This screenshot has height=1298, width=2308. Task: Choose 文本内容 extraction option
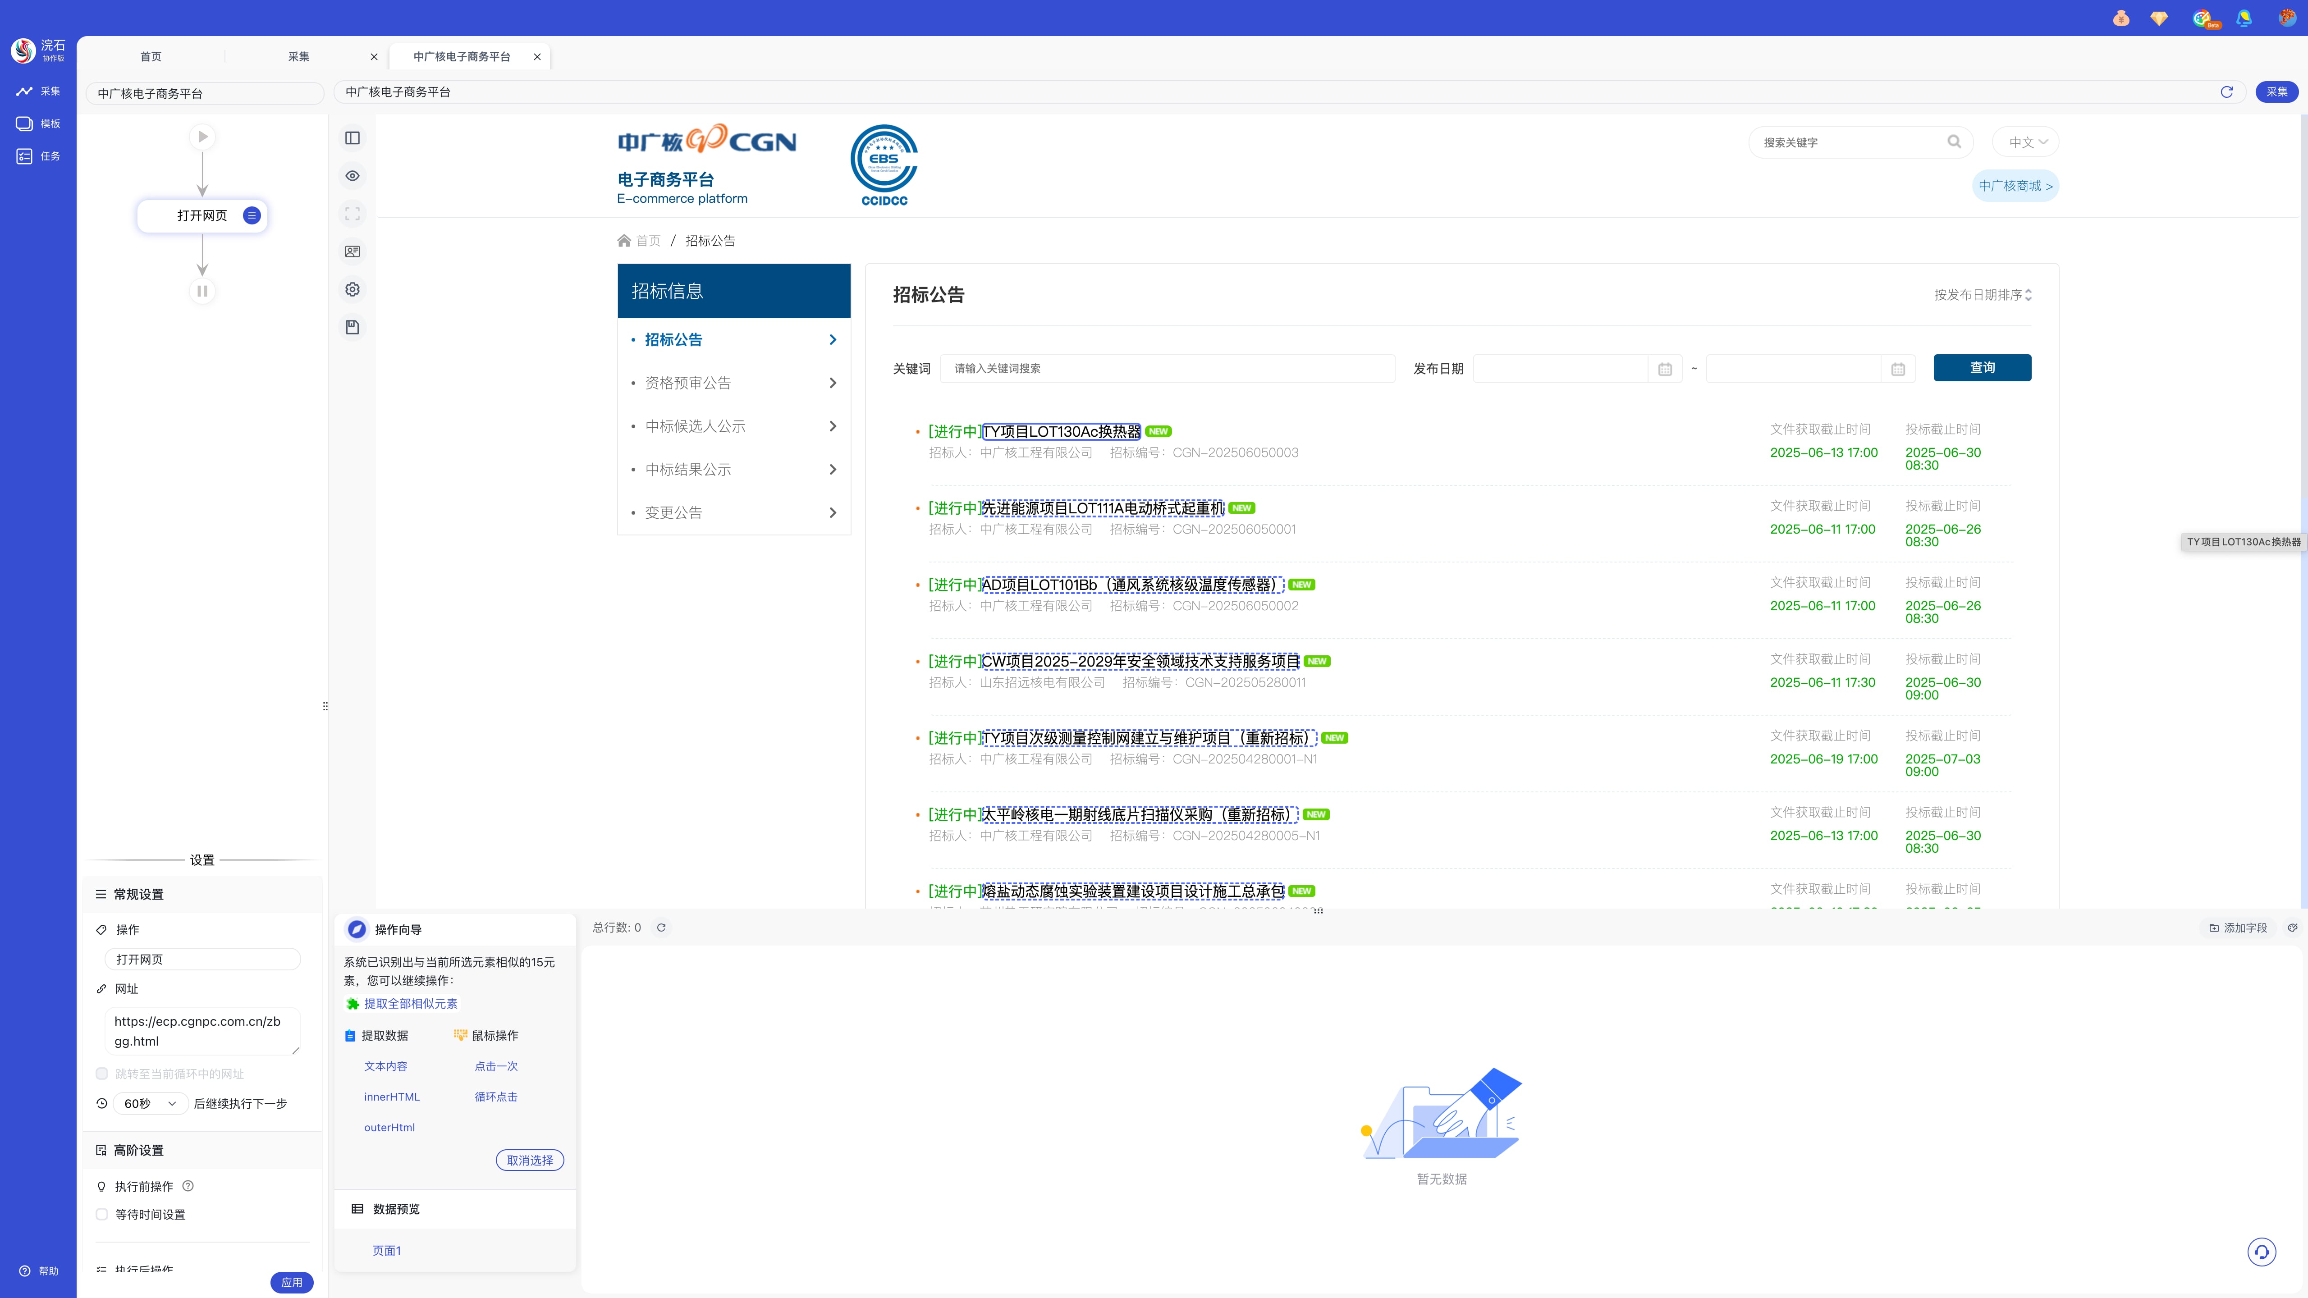click(x=385, y=1066)
